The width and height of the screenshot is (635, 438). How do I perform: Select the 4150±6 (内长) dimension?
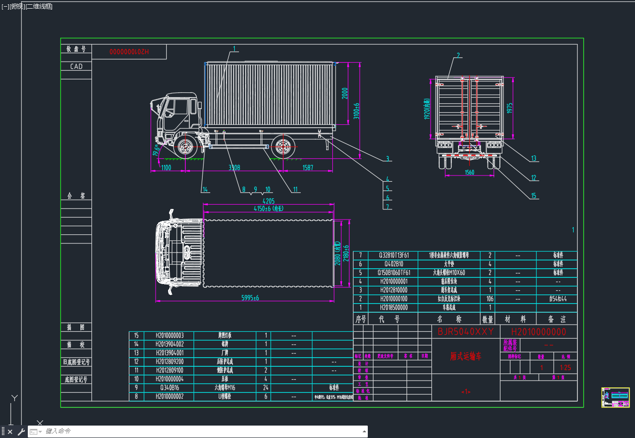tap(269, 208)
